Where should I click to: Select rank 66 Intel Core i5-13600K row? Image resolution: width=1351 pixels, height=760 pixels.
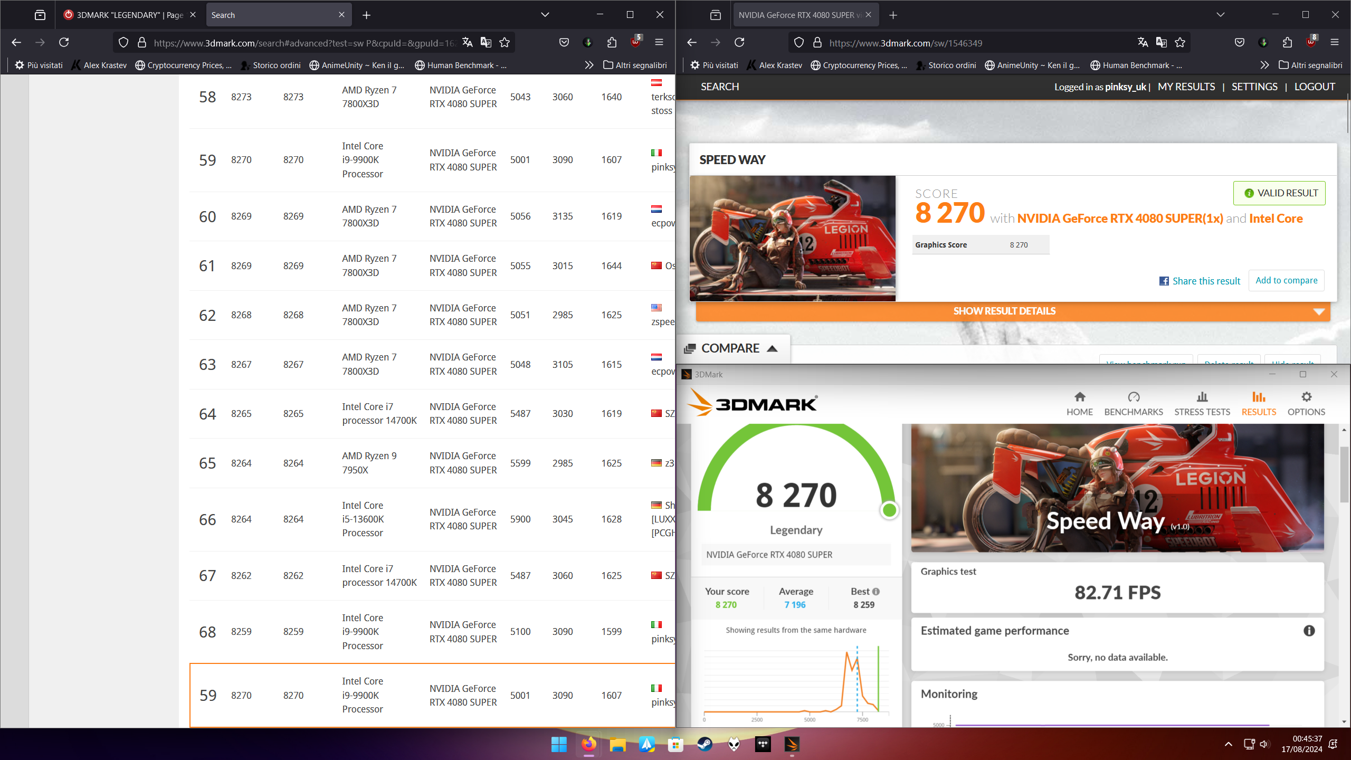click(432, 519)
